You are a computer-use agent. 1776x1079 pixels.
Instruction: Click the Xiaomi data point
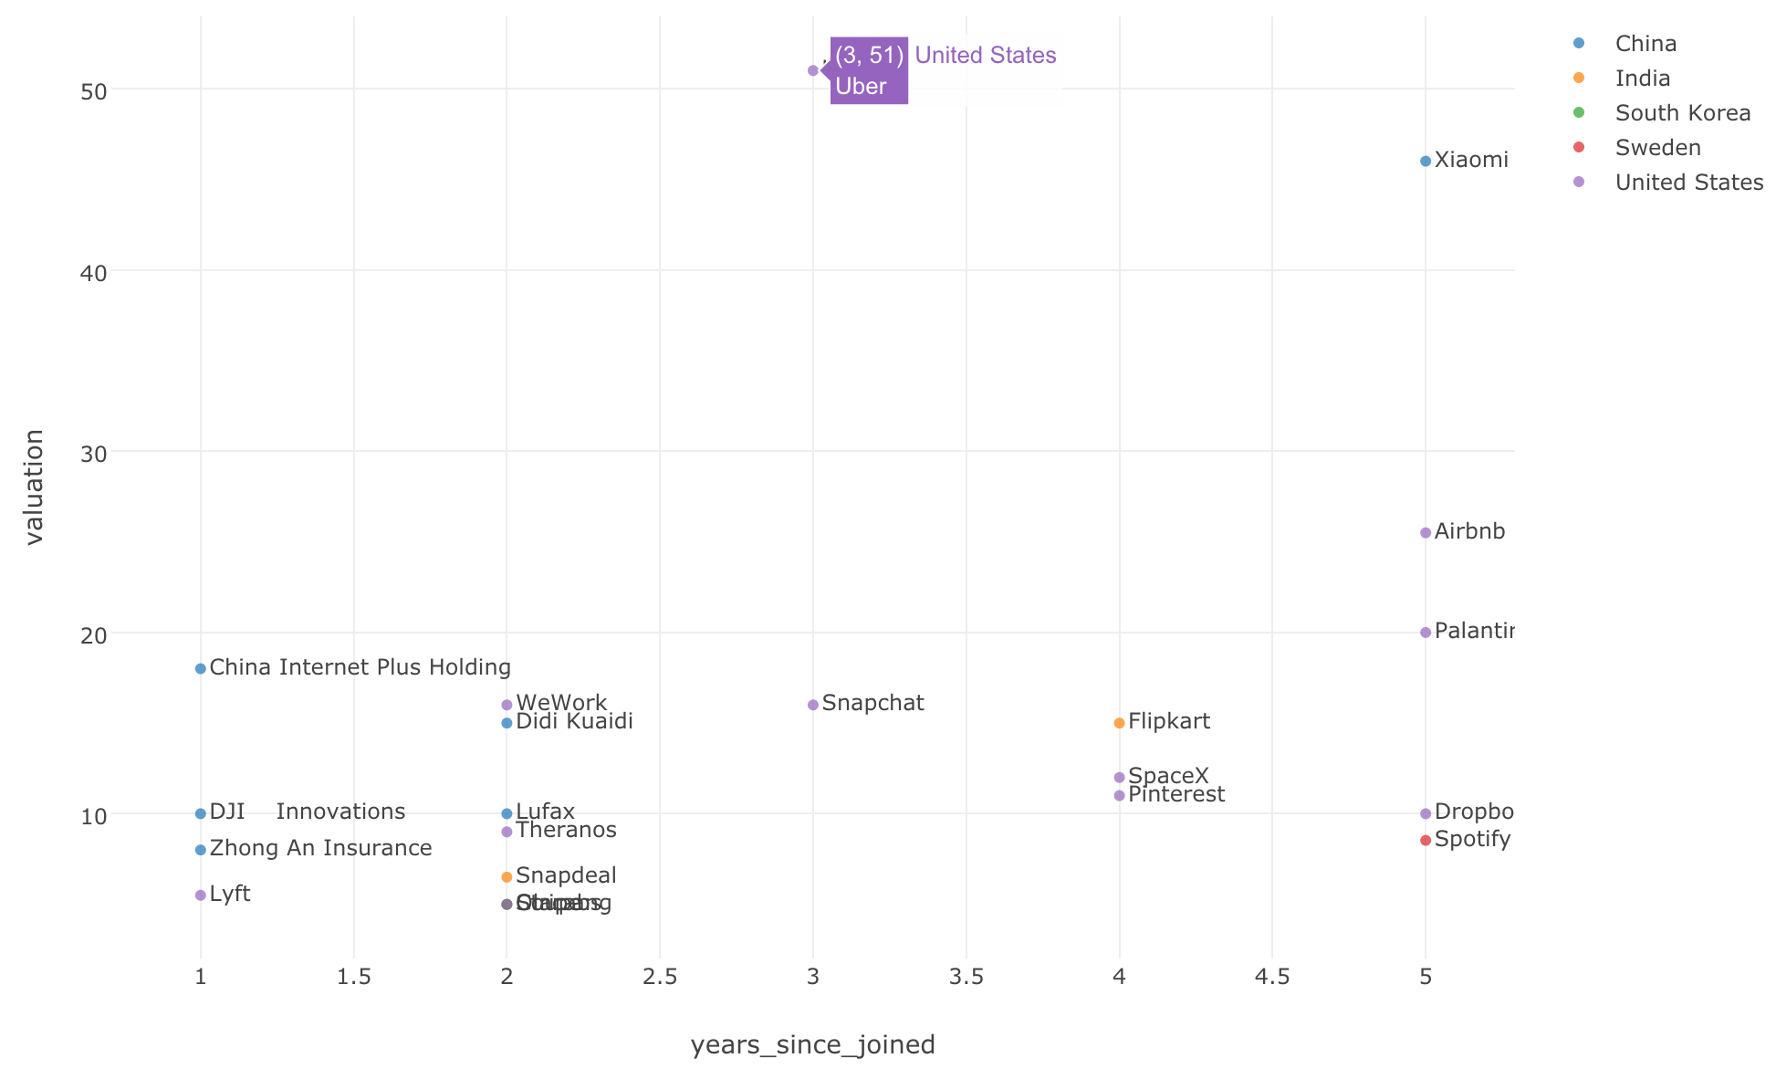coord(1426,161)
